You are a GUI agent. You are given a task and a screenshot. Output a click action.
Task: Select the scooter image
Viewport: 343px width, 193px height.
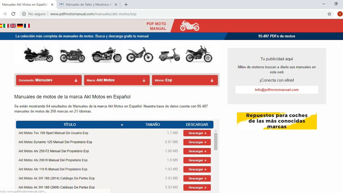pos(169,55)
